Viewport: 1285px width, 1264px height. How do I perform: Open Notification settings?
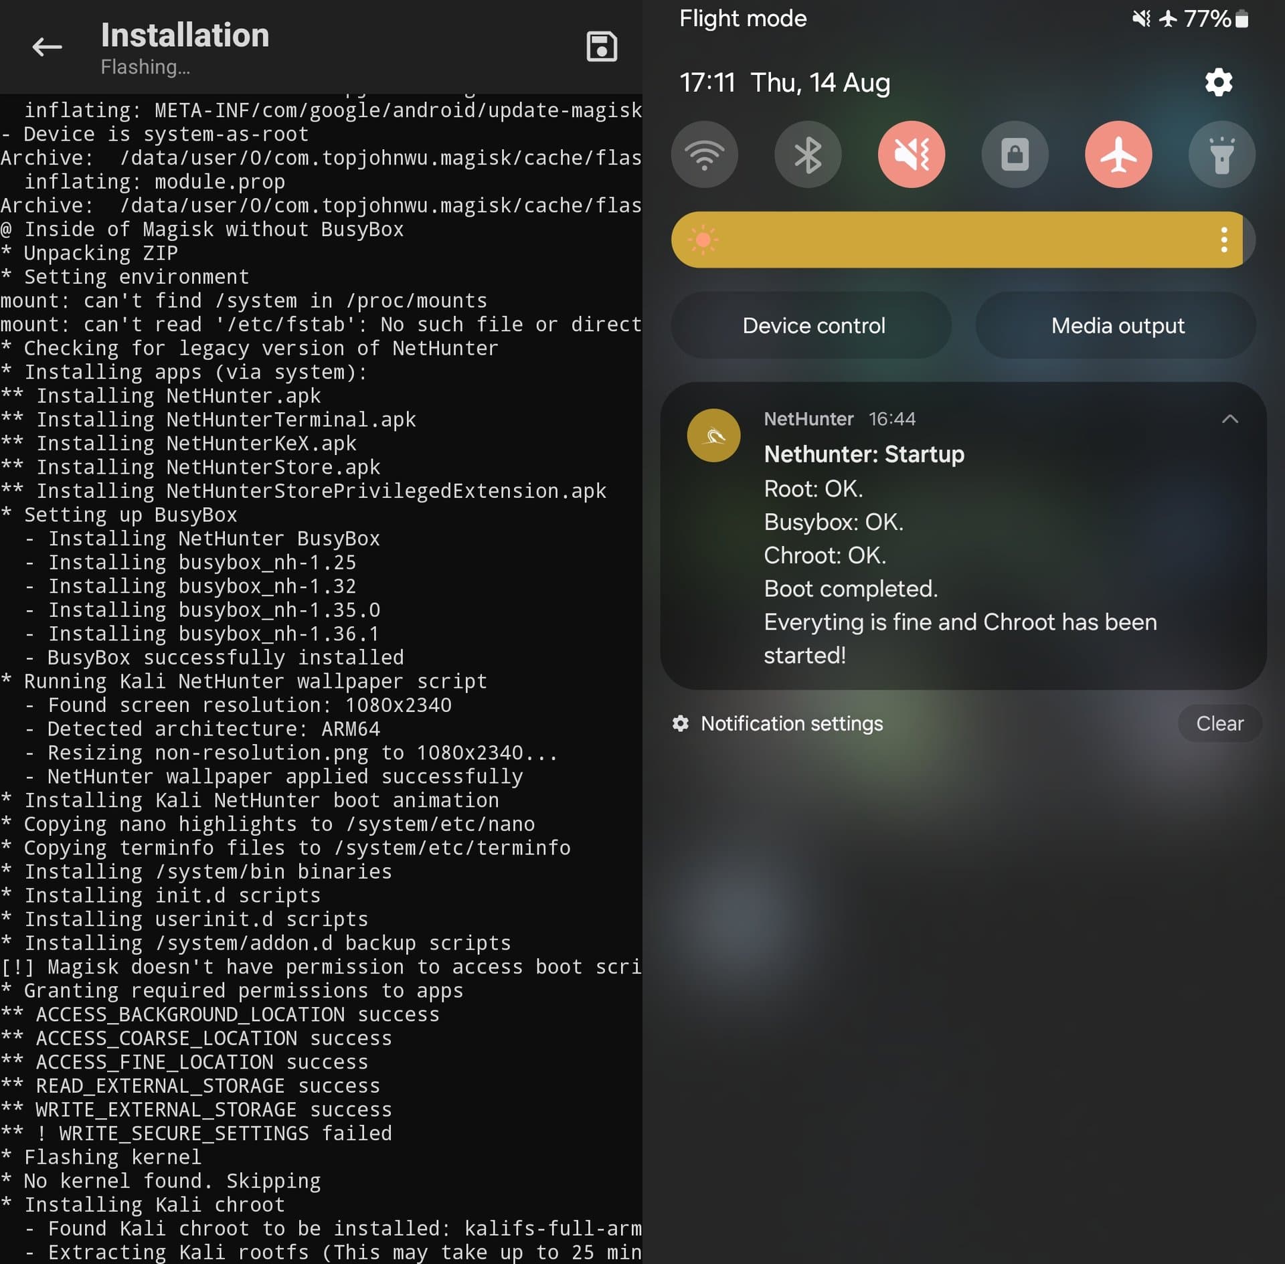pyautogui.click(x=791, y=723)
